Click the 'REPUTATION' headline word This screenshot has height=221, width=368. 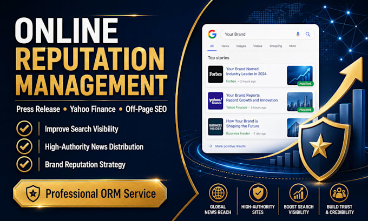(90, 59)
